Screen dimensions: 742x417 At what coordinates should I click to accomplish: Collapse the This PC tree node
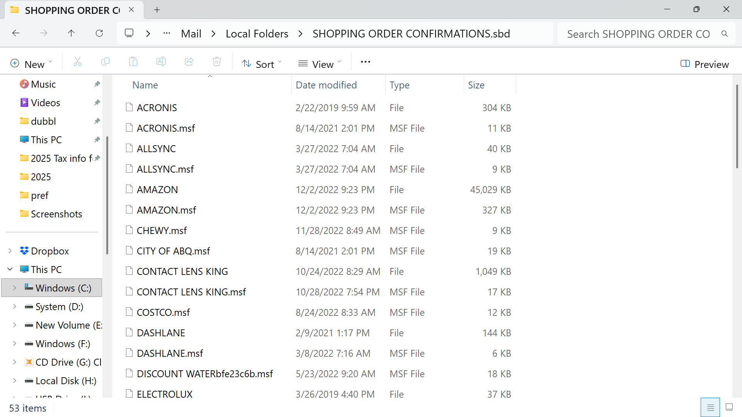[x=10, y=270]
